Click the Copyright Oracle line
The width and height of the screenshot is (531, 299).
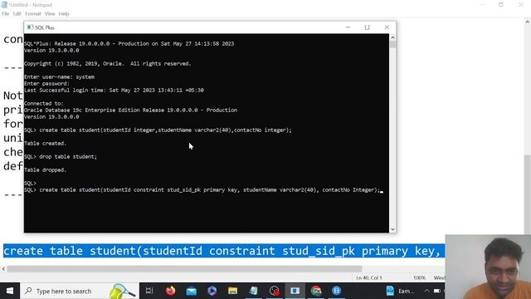point(108,64)
